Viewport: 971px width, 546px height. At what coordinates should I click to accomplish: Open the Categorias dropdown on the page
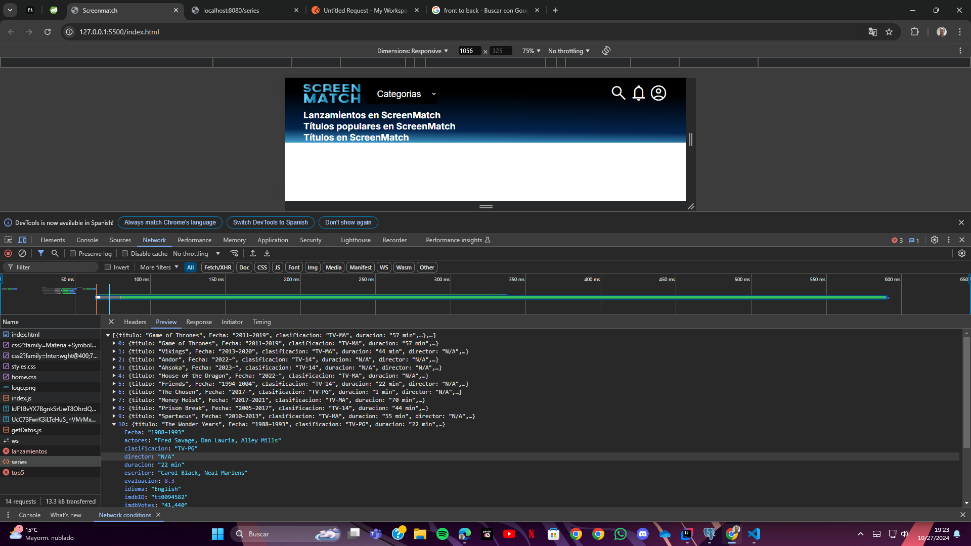[406, 94]
